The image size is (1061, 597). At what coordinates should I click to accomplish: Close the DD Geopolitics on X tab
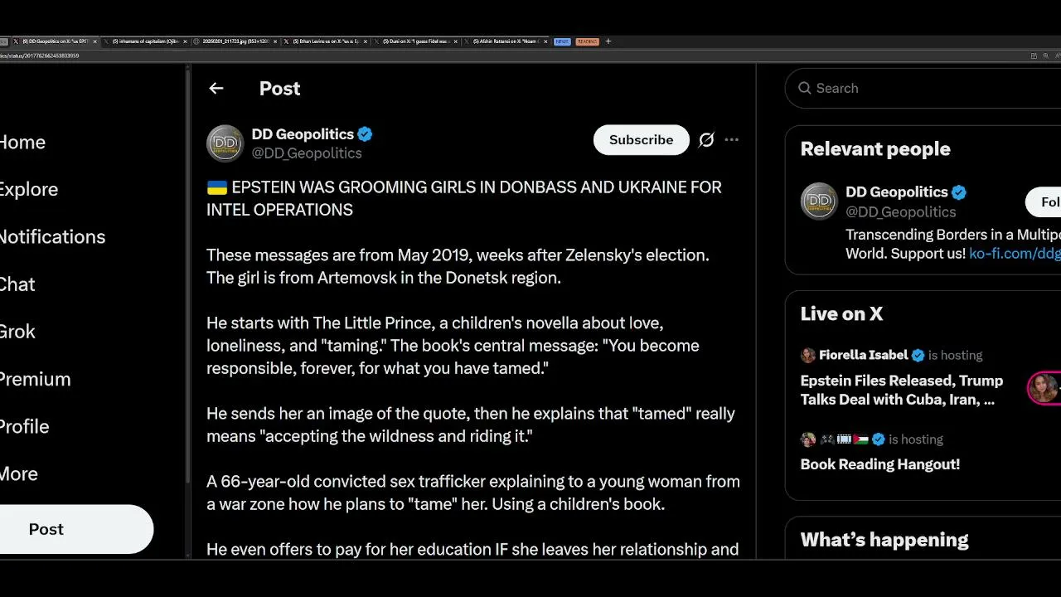click(x=95, y=41)
